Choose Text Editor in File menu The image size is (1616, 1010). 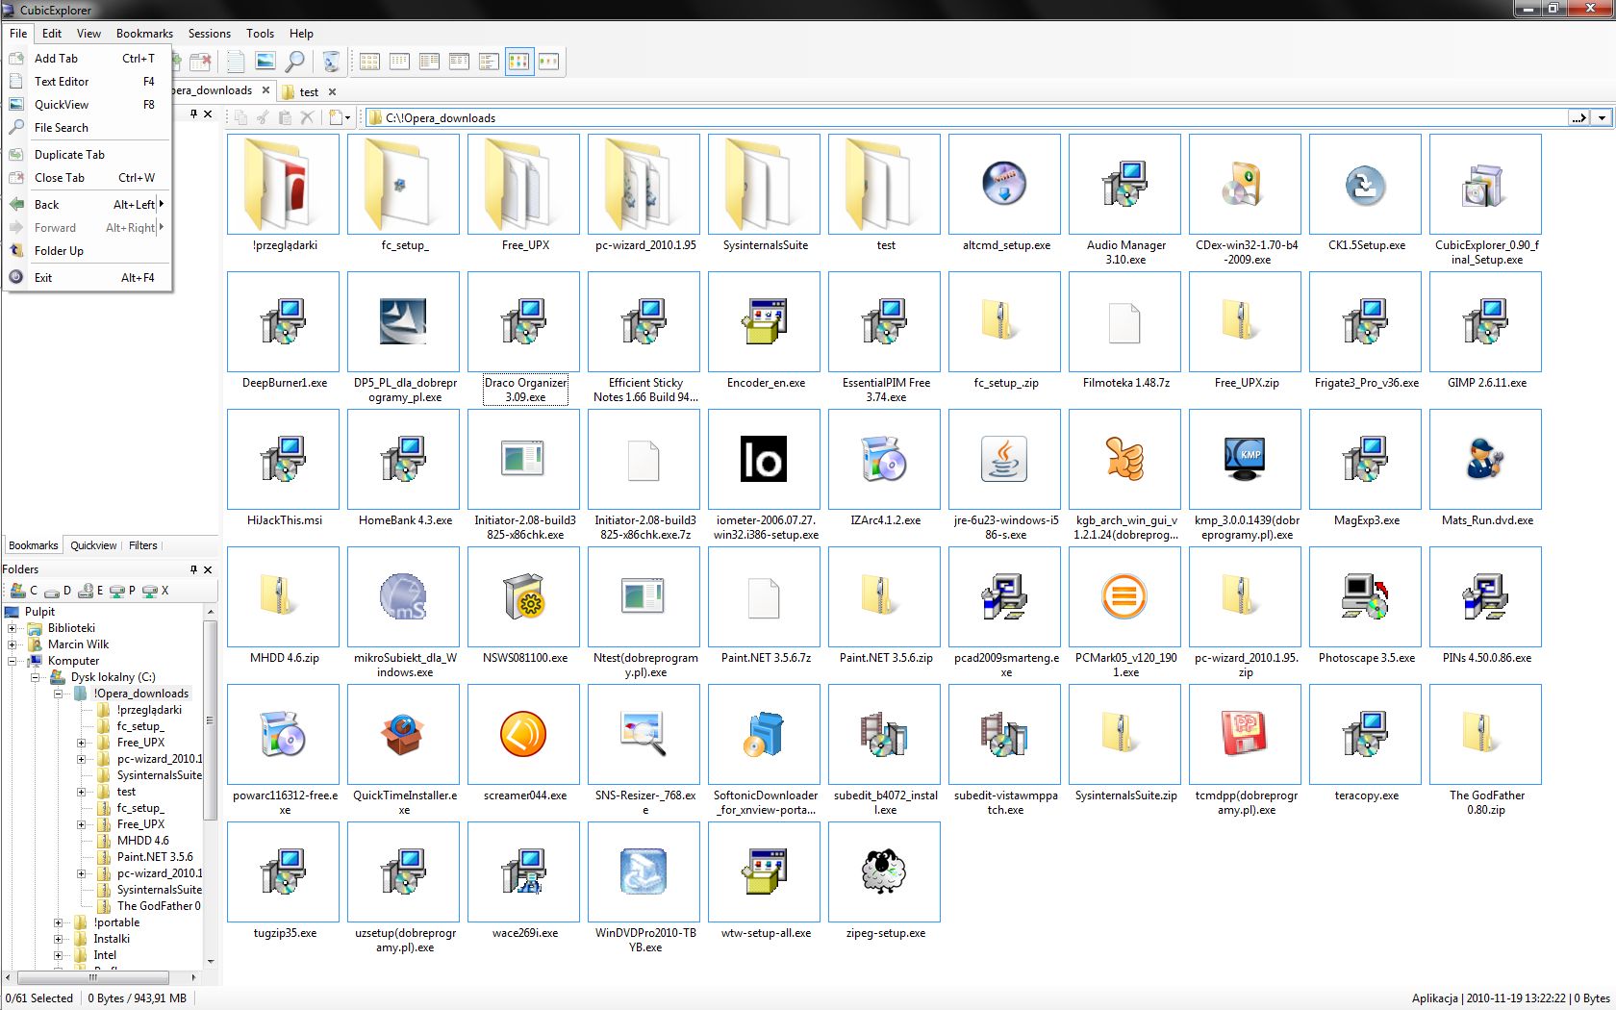88,82
